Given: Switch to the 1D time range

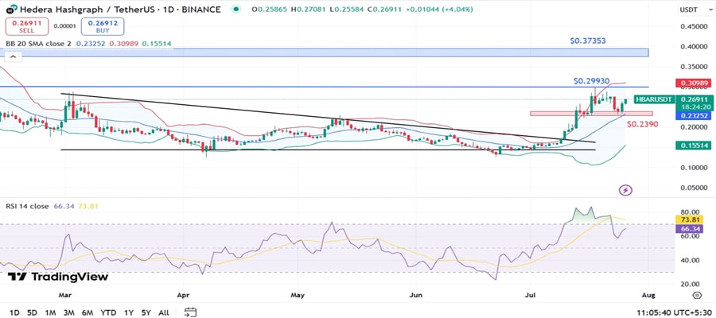Looking at the screenshot, I should [14, 312].
